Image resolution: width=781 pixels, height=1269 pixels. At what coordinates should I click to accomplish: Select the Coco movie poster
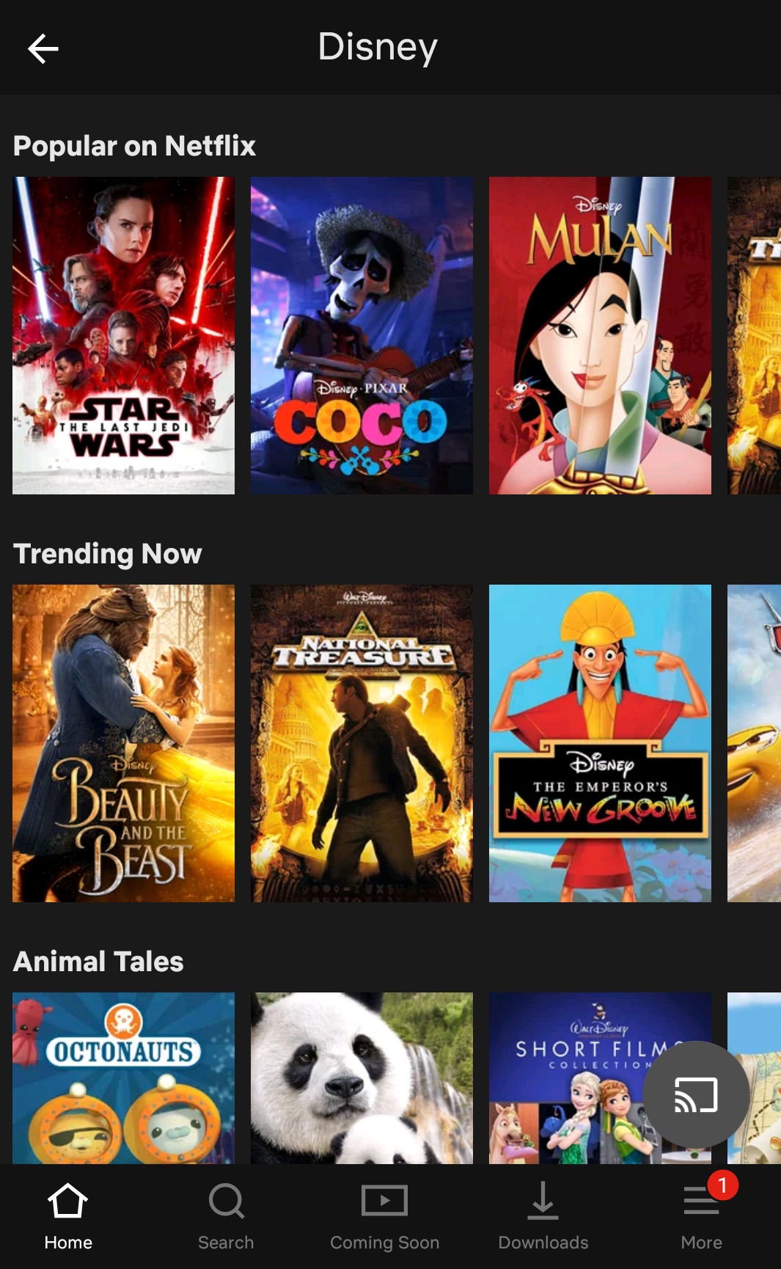[362, 335]
